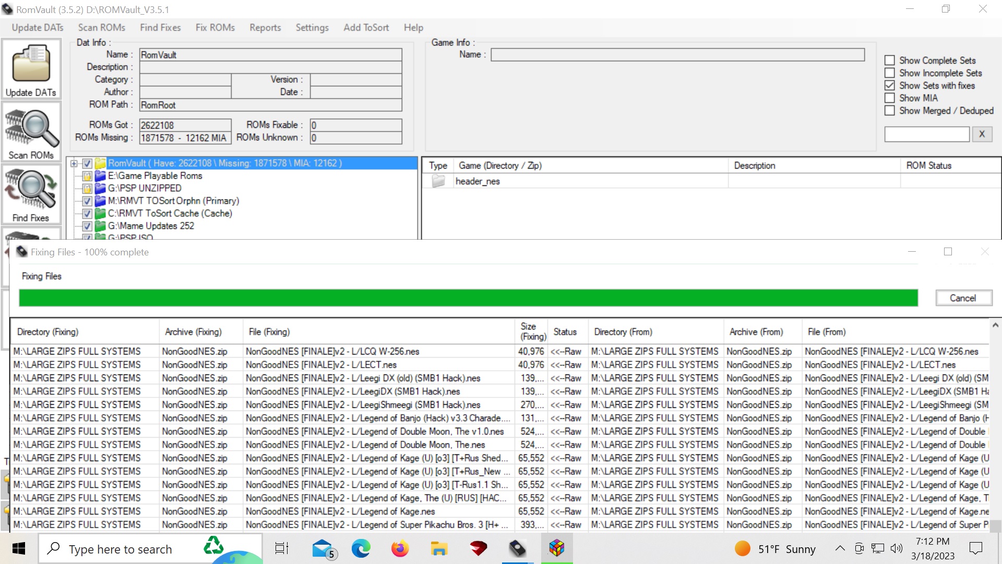Open Task View on the taskbar
The height and width of the screenshot is (564, 1002).
[x=282, y=548]
